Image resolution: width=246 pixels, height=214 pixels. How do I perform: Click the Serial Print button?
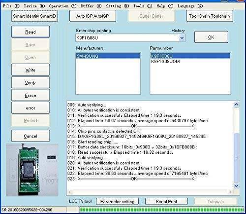(166, 202)
